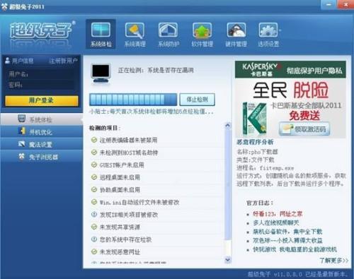Click the 用户信息 person icon

pos(8,61)
